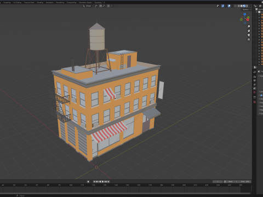263x197 pixels.
Task: Open the View Layer properties tab icon
Action: (255, 84)
